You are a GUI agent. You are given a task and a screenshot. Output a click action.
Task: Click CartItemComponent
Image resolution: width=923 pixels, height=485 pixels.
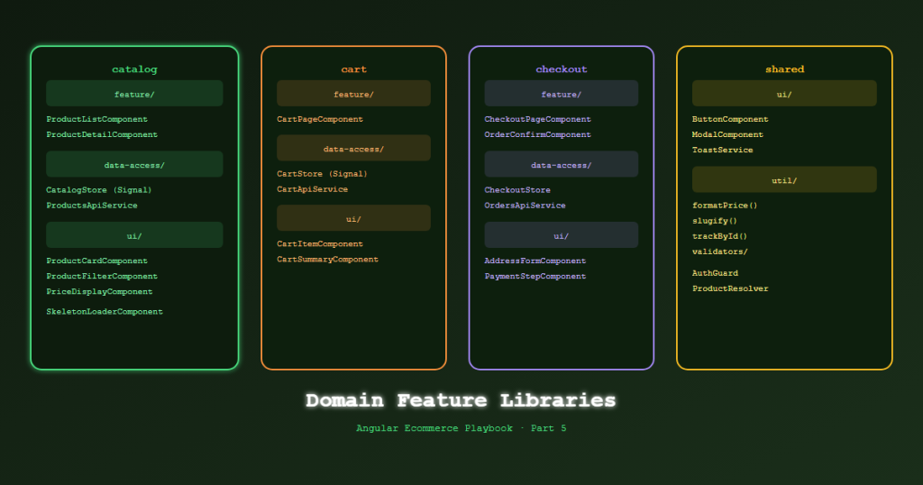pyautogui.click(x=320, y=244)
